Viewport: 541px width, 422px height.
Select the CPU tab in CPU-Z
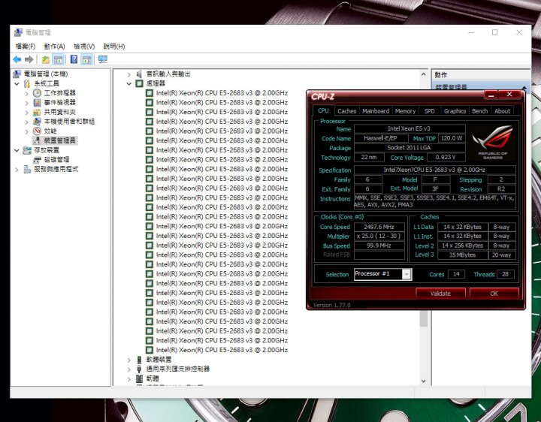323,110
